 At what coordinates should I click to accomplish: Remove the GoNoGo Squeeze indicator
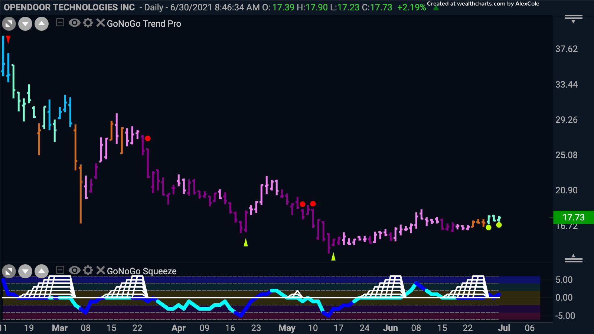click(x=100, y=270)
